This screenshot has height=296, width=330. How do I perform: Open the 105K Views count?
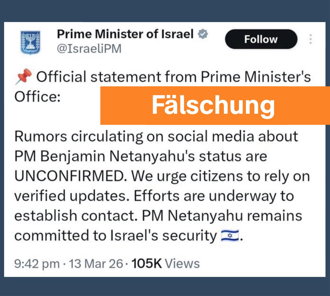click(166, 264)
